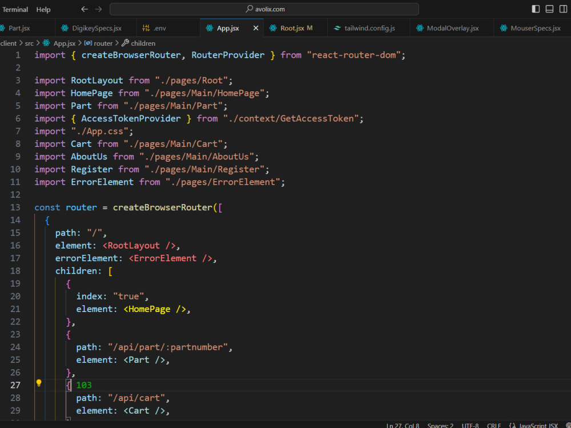Click AboutUs identifier on line 9
This screenshot has height=428, width=571.
pos(89,157)
